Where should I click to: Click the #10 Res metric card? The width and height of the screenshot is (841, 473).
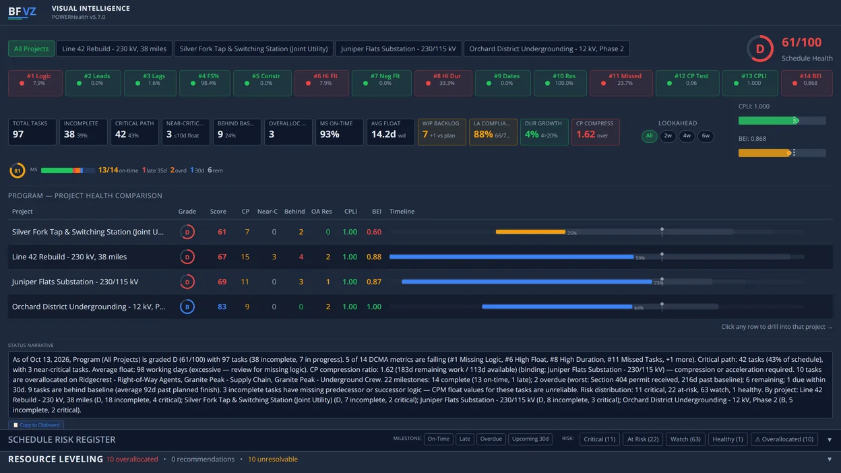pyautogui.click(x=559, y=83)
